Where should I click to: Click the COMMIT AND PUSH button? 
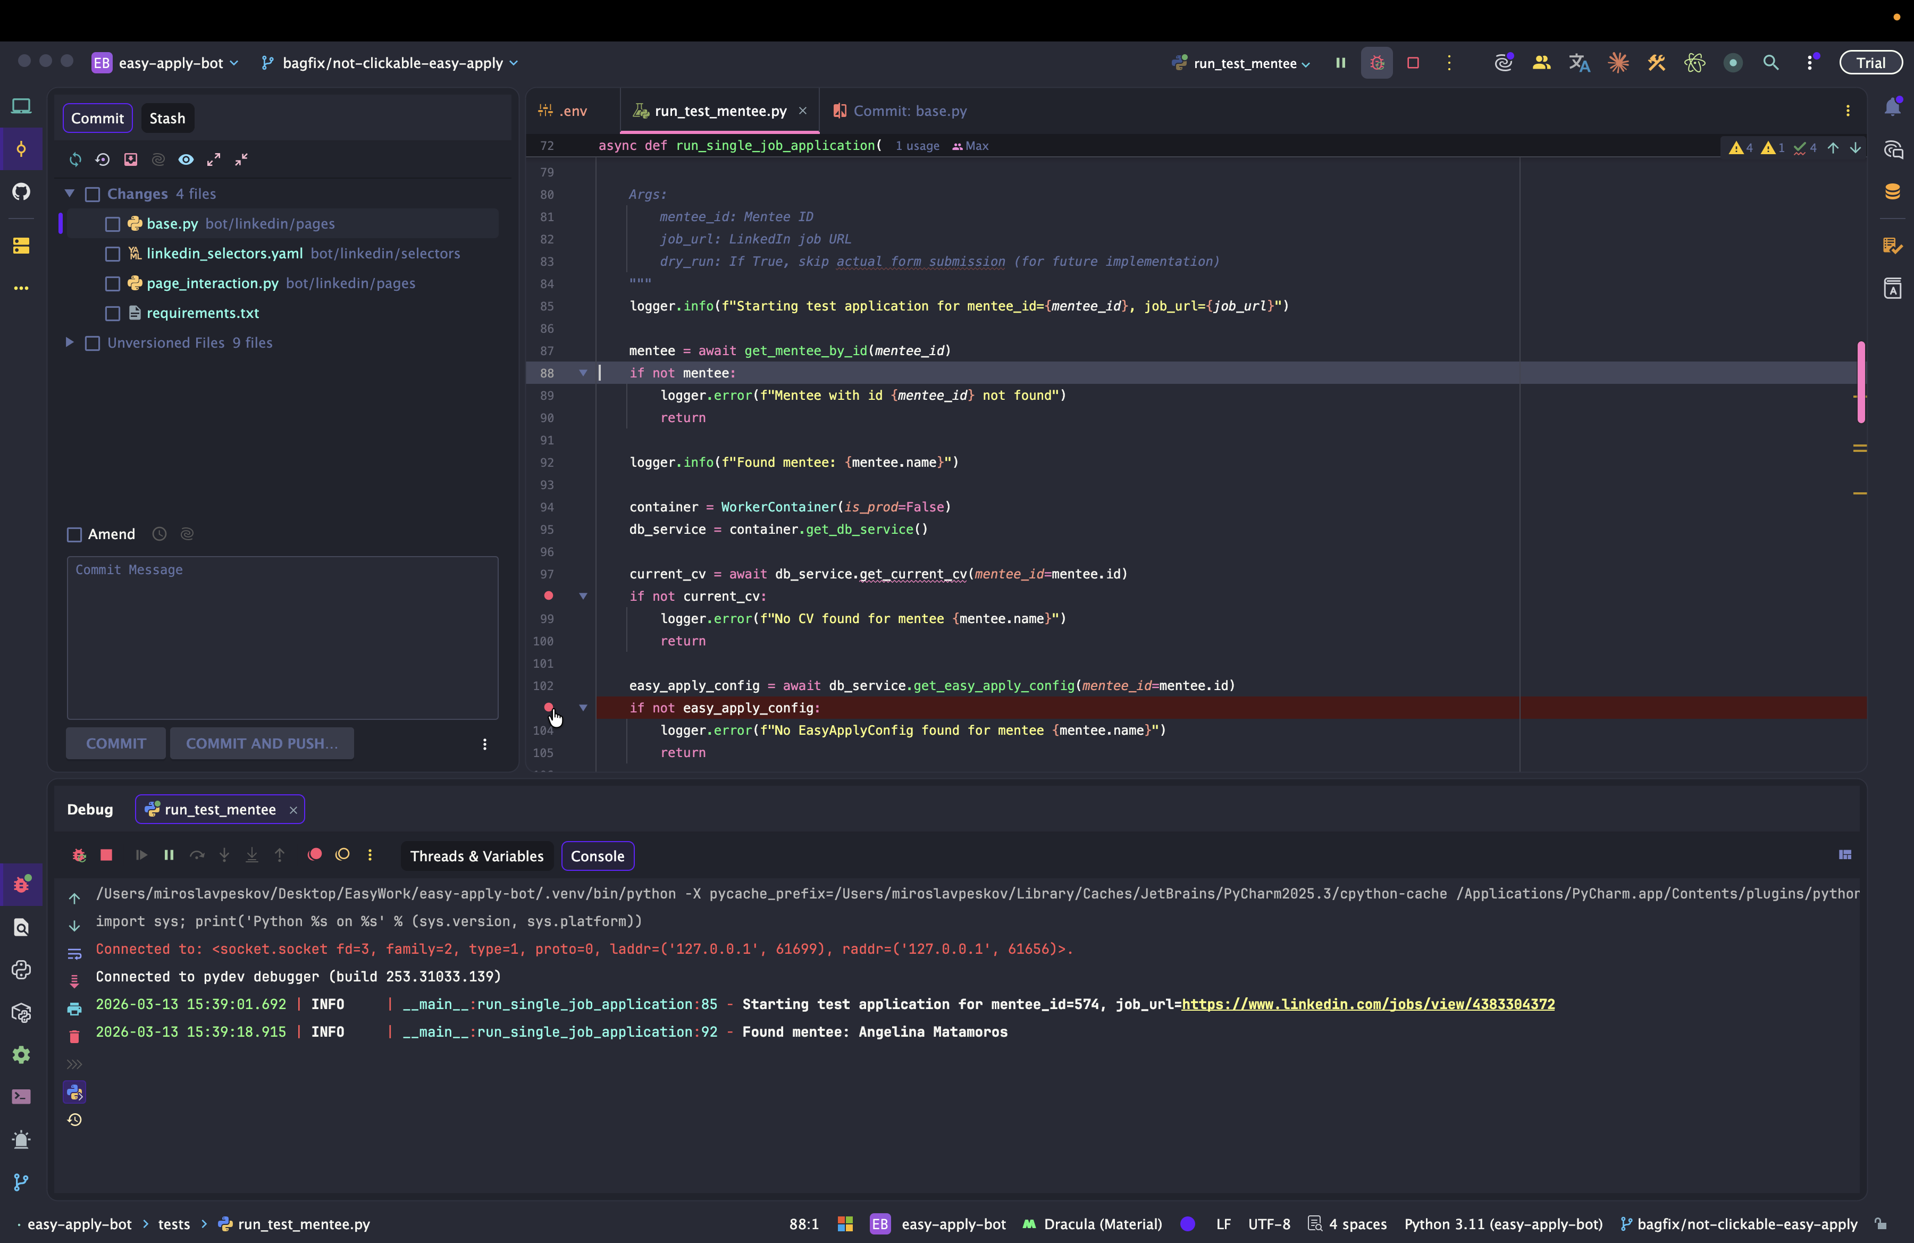click(x=262, y=744)
